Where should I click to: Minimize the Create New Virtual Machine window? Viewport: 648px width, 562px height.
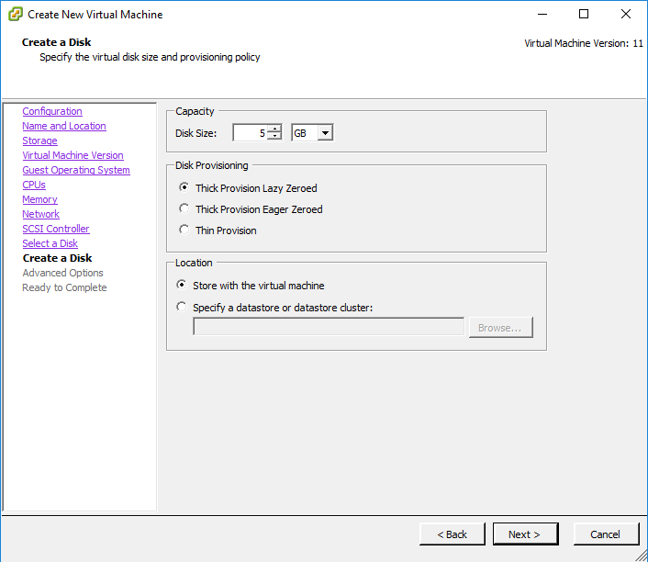pyautogui.click(x=542, y=14)
